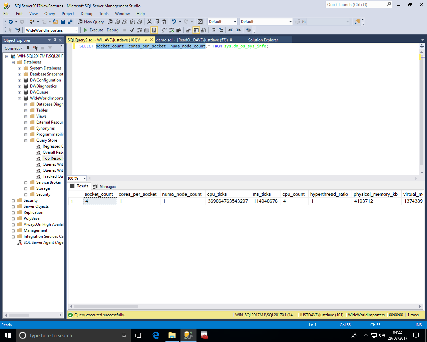This screenshot has width=427, height=342.
Task: Open the WideWorldImporters database dropdown
Action: pyautogui.click(x=76, y=30)
